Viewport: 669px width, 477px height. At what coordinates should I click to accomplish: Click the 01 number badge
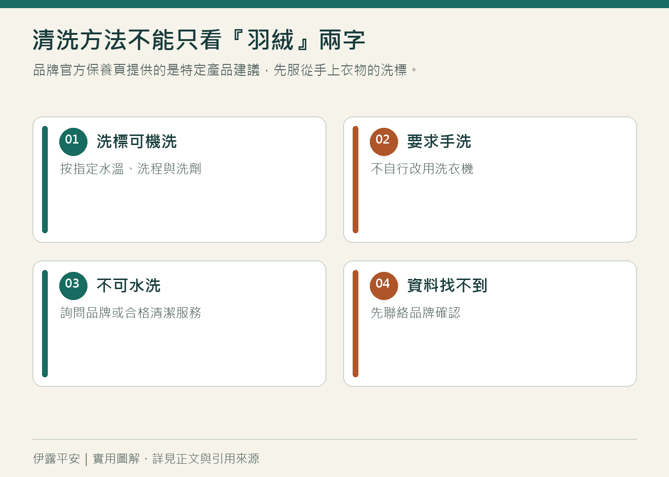point(73,142)
